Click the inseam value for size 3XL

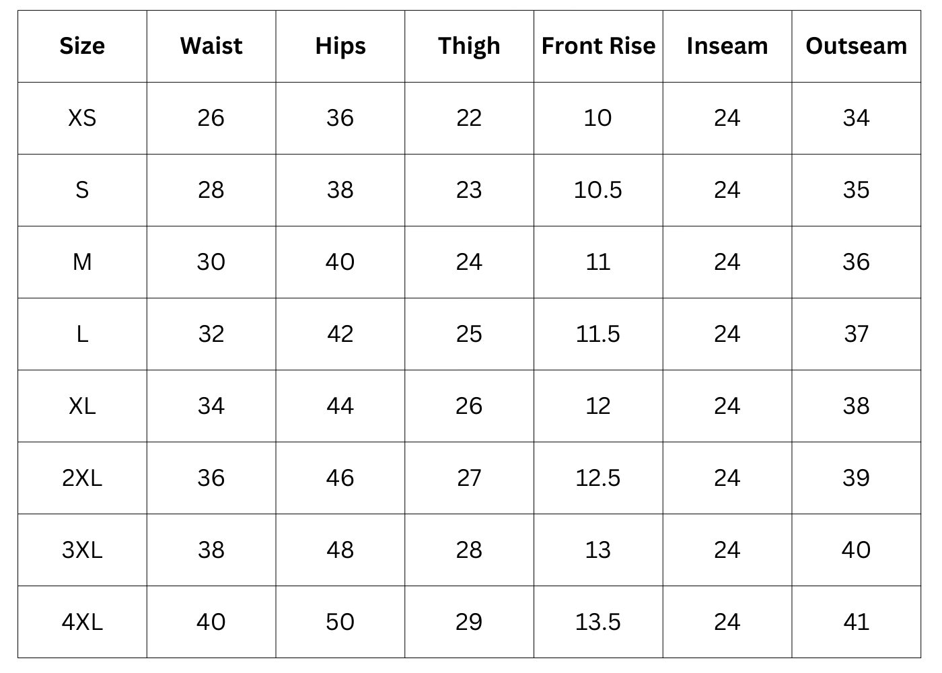click(727, 550)
